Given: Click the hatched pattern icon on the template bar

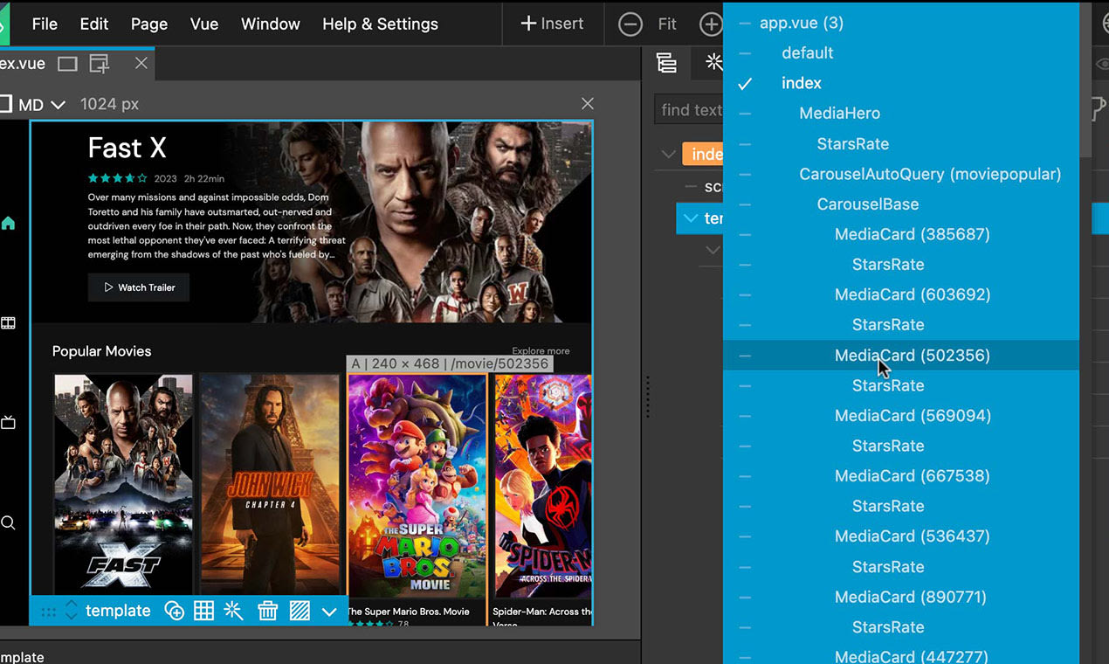Looking at the screenshot, I should [300, 611].
